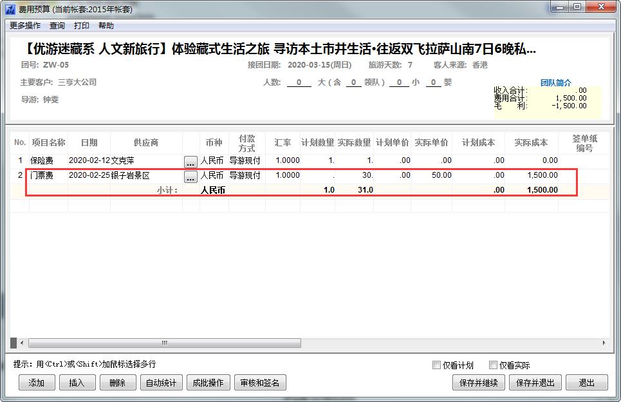Expand the 成批操作 options button

coord(208,383)
